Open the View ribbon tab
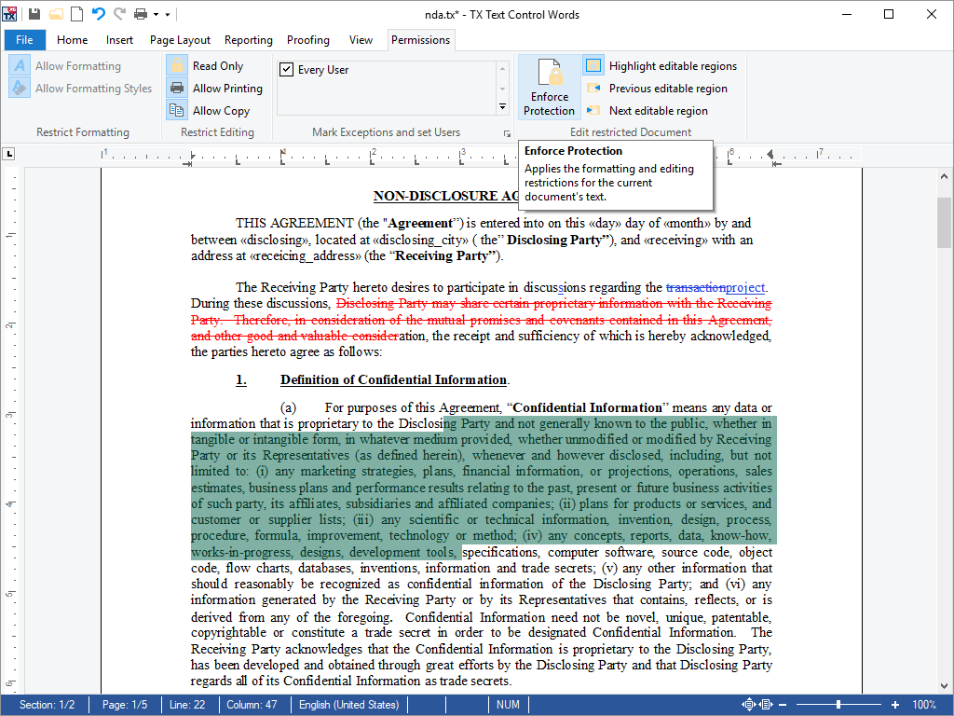Screen dimensions: 954x716 coord(361,40)
